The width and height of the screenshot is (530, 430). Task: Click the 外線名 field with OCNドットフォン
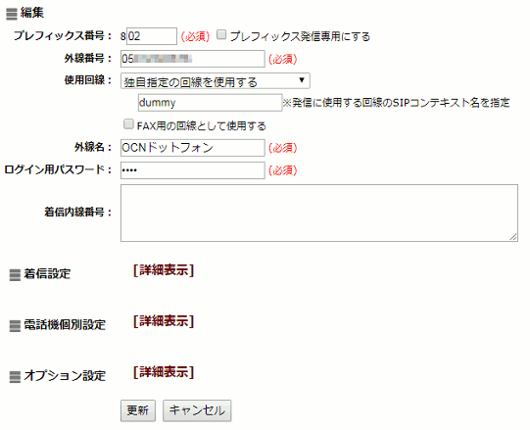coord(193,148)
